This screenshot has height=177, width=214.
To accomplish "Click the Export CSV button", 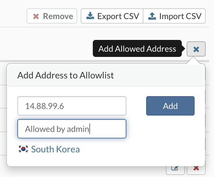I will point(112,16).
